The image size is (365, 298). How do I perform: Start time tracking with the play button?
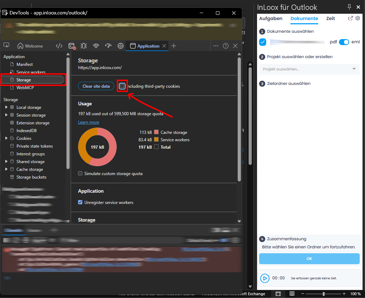click(x=265, y=278)
